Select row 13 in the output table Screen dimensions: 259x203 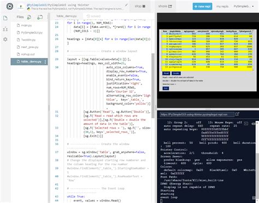coord(207,67)
